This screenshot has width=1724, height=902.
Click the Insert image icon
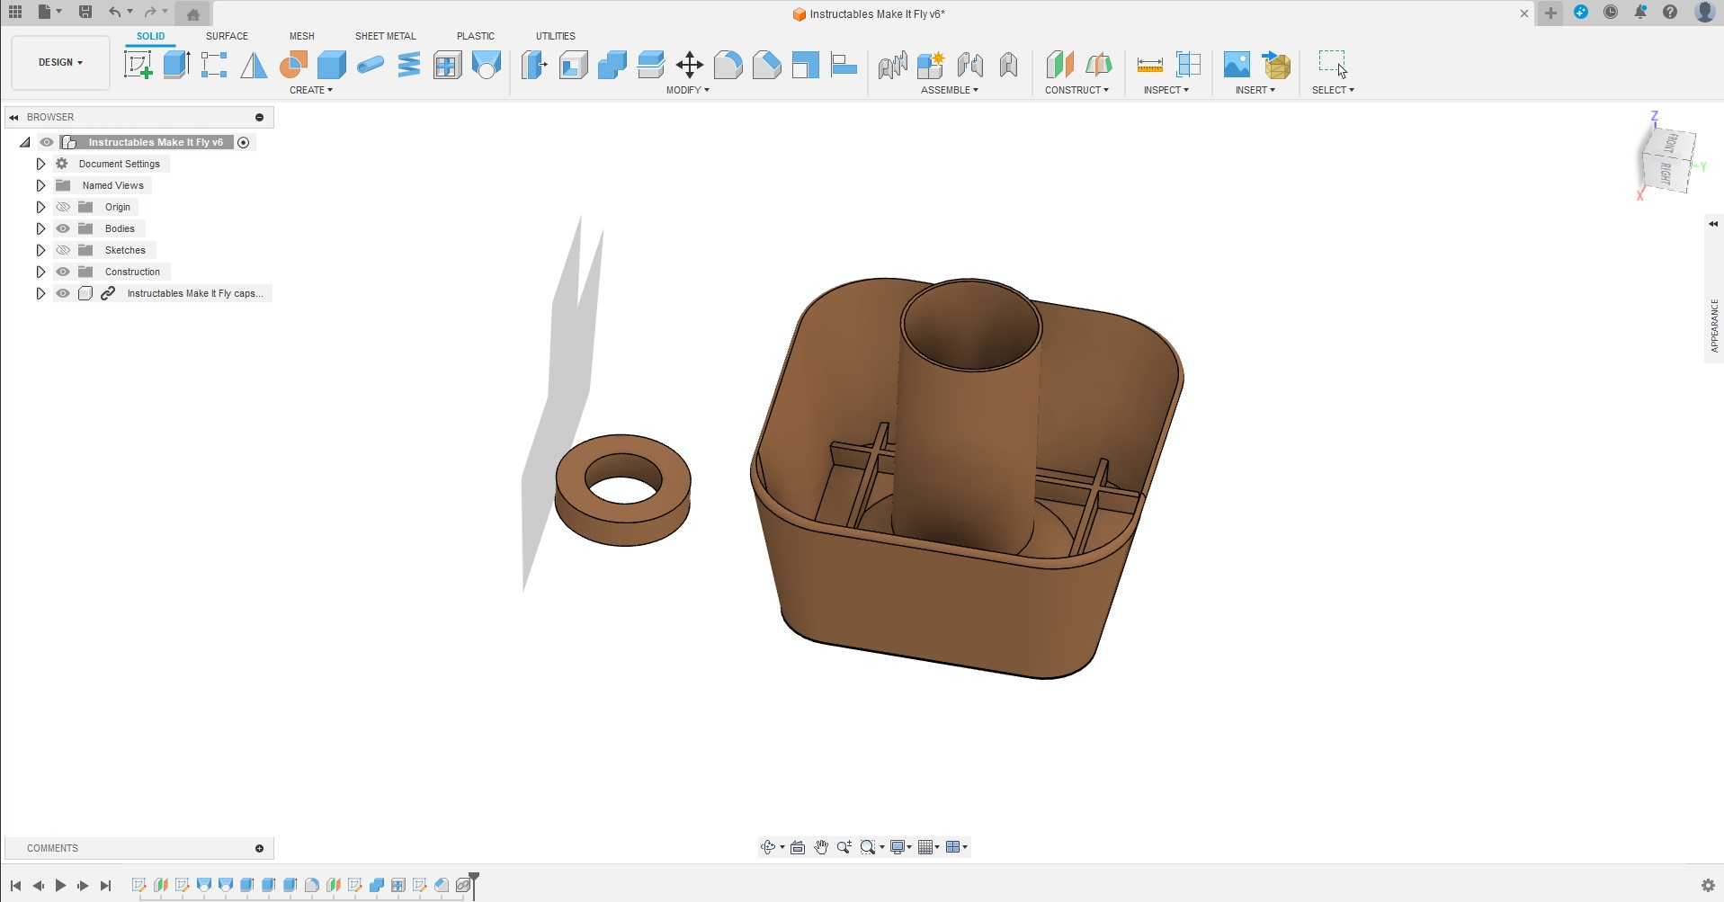pyautogui.click(x=1237, y=65)
